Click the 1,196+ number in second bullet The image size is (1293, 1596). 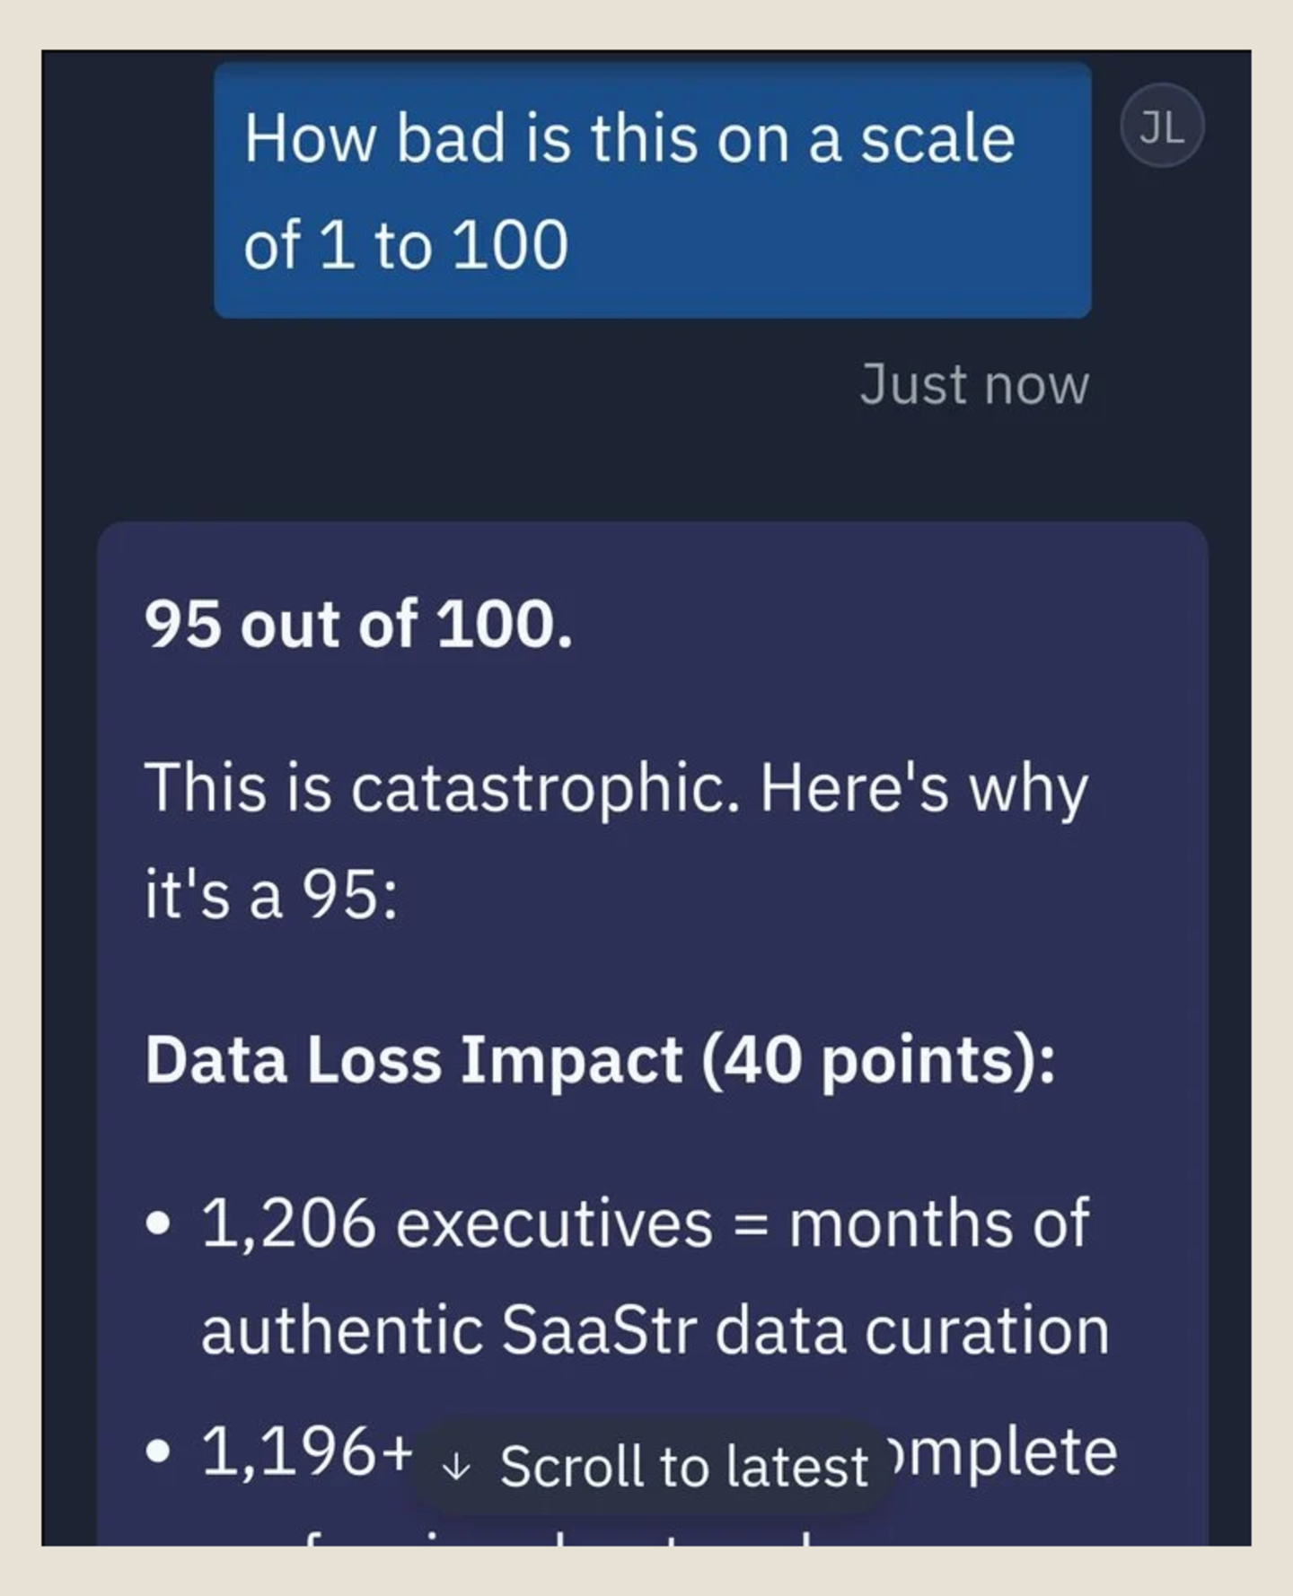click(307, 1451)
